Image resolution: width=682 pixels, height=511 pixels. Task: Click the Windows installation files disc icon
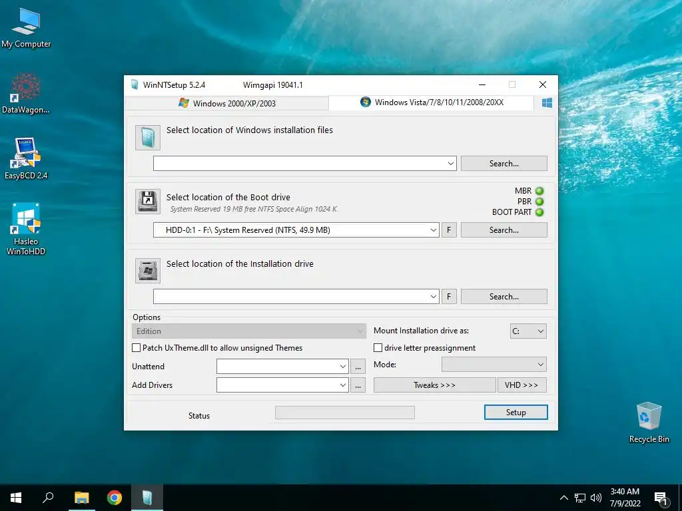click(x=147, y=138)
